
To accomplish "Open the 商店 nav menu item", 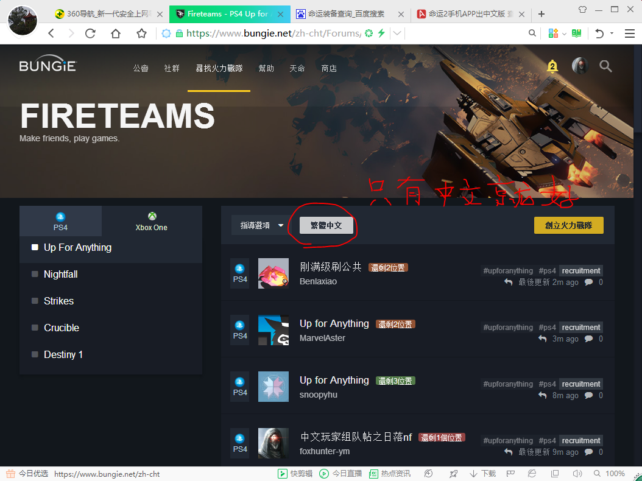I will point(329,68).
